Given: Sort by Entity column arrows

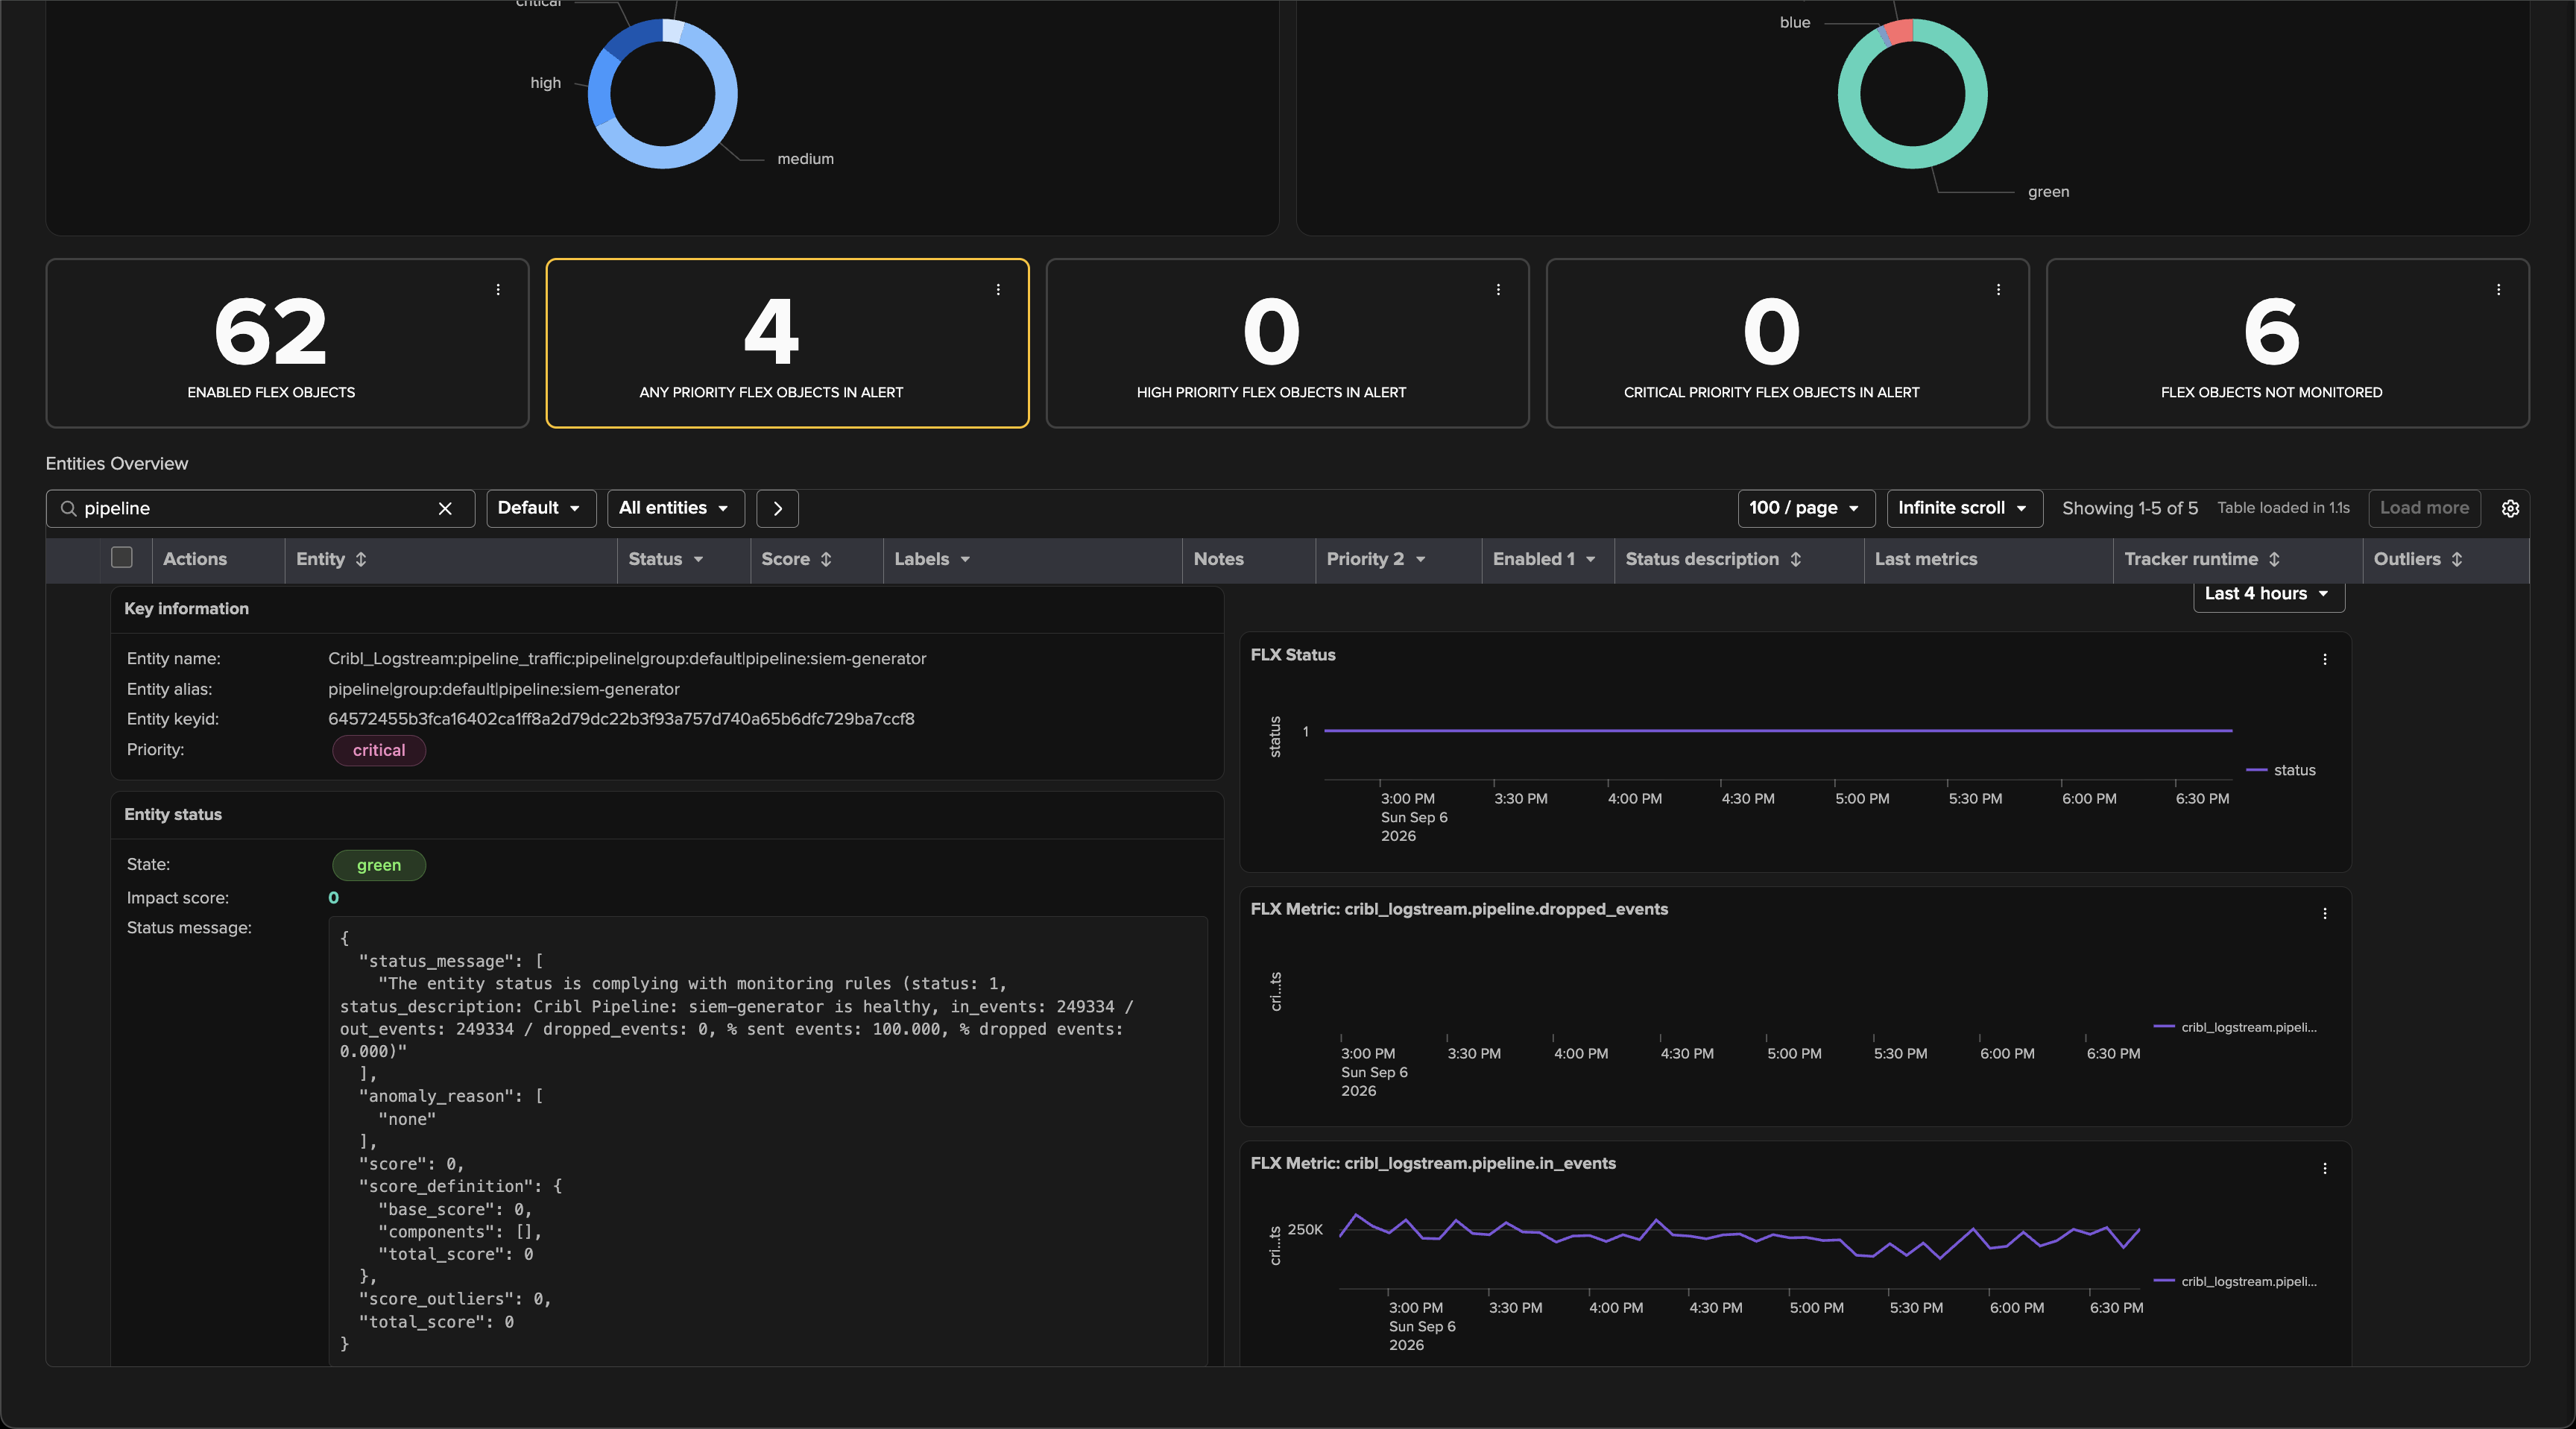Looking at the screenshot, I should [361, 560].
